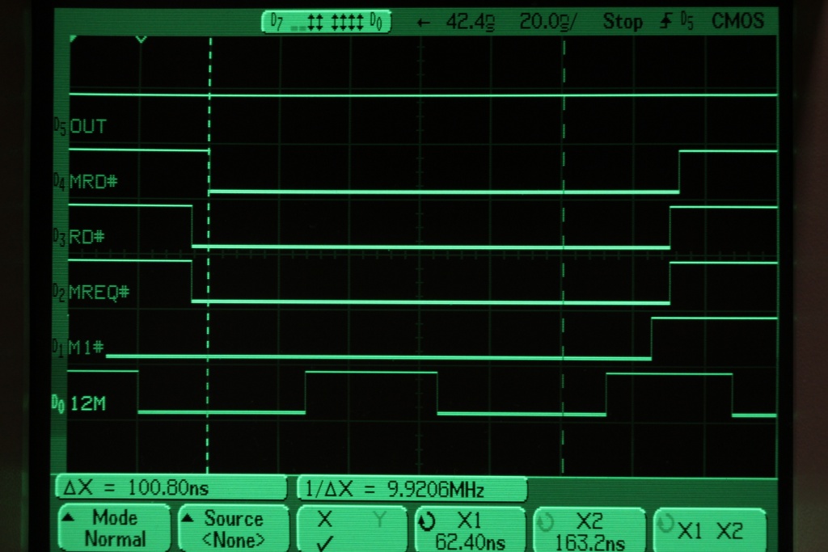828x552 pixels.
Task: Select the trigger position marker at top
Action: click(142, 39)
